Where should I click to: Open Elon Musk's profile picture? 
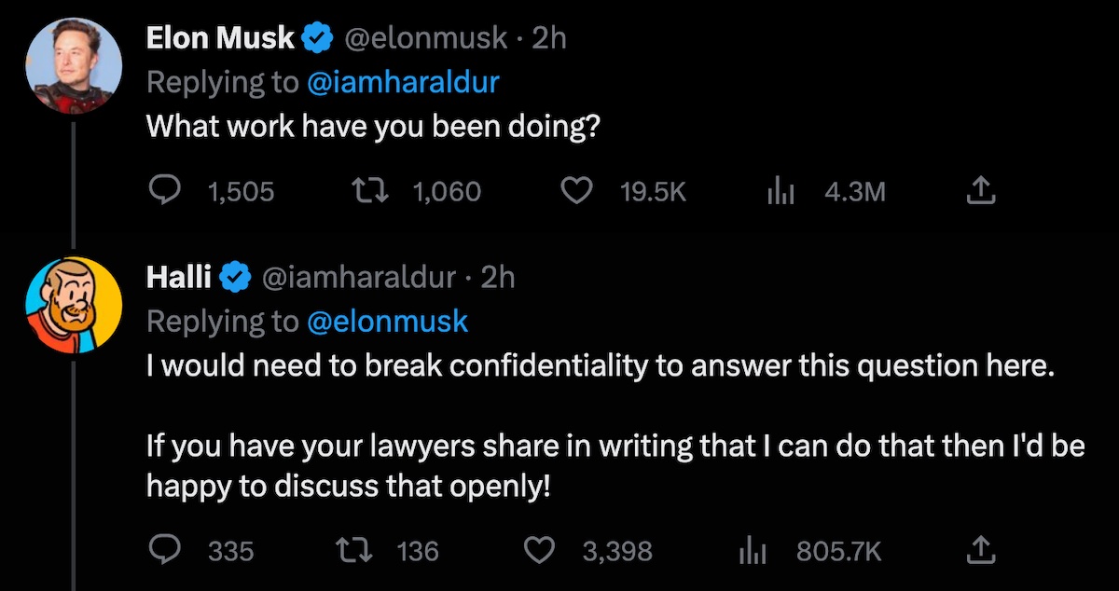[74, 64]
